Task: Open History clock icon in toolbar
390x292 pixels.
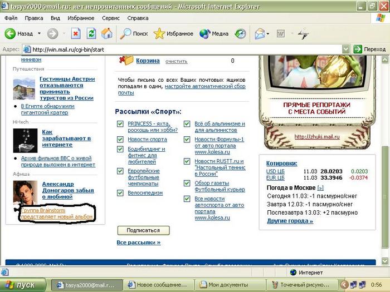Action: tap(240, 33)
